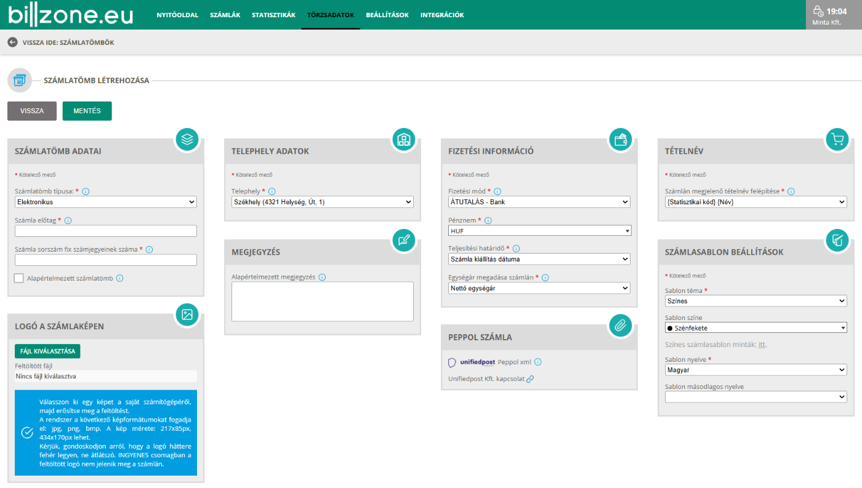Image resolution: width=862 pixels, height=488 pixels.
Task: Click info icon next to Telephely label
Action: click(x=272, y=191)
